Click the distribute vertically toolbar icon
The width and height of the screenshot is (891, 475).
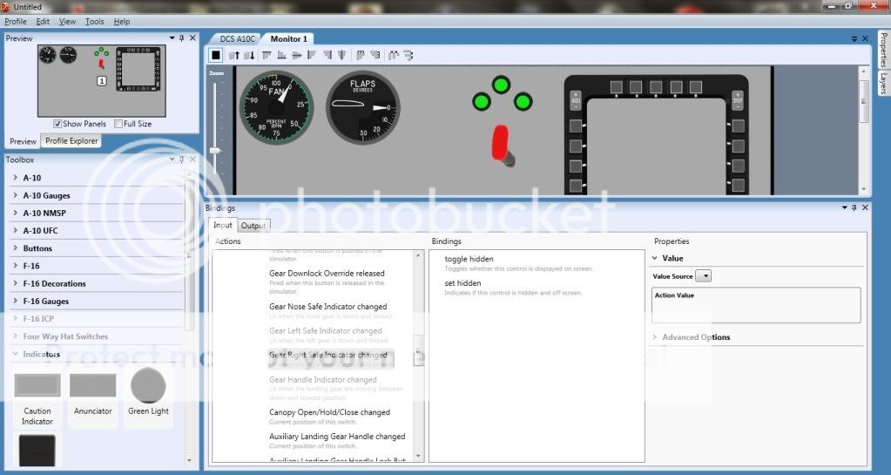click(375, 55)
